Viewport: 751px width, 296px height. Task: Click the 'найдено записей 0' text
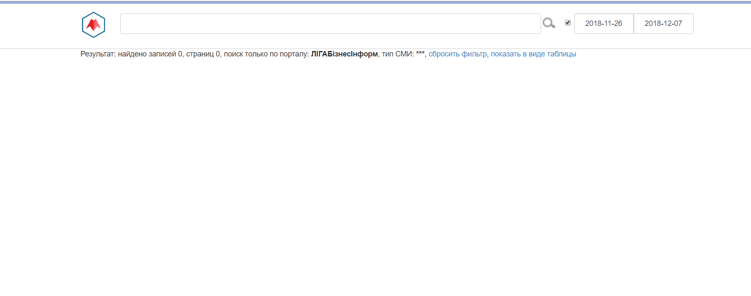click(150, 54)
